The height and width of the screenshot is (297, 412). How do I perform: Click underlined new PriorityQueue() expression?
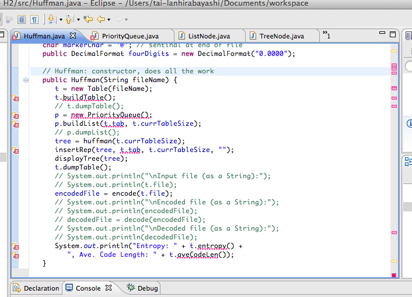111,115
